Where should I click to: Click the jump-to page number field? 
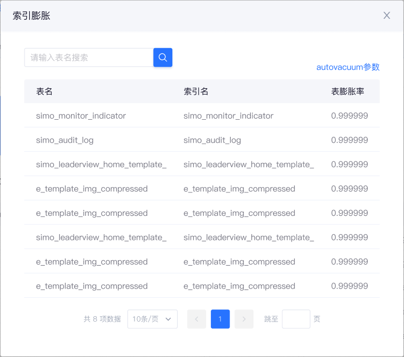(296, 319)
